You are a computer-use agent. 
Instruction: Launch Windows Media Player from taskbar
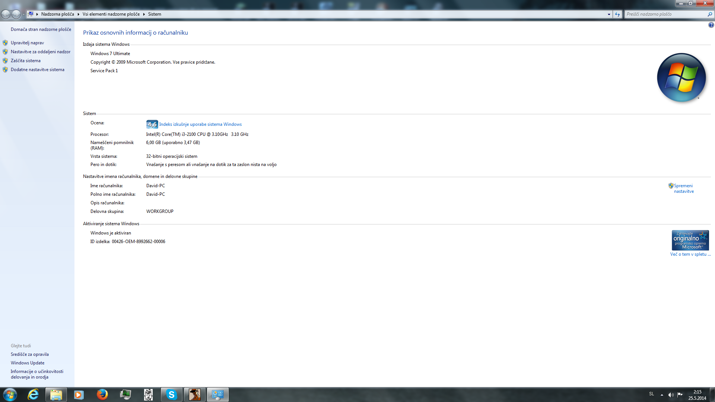tap(79, 395)
